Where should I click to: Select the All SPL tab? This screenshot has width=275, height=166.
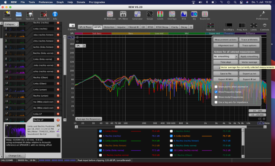pos(97,27)
